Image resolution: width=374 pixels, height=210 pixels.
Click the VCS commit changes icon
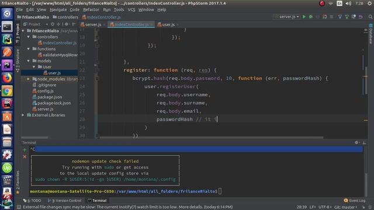click(347, 17)
